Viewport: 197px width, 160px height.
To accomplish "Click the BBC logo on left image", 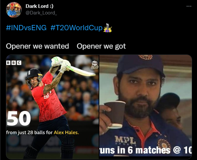I will (14, 63).
